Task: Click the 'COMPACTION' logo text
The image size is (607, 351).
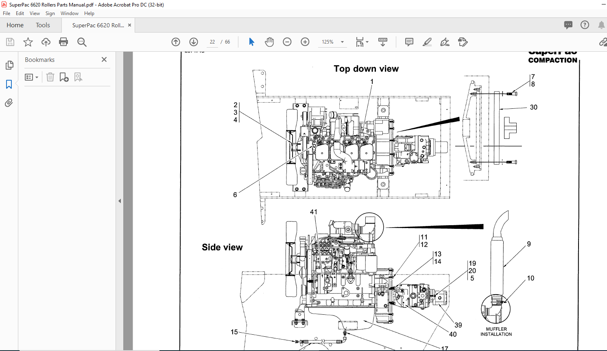Action: tap(553, 60)
